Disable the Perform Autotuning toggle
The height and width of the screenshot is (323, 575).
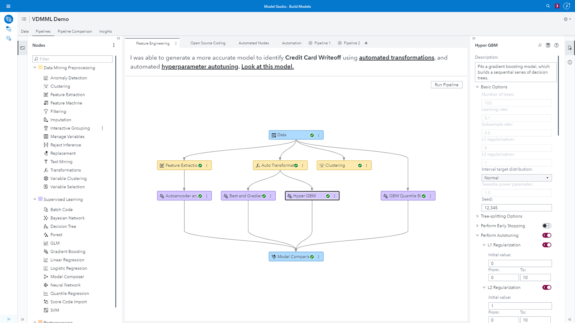tap(547, 235)
